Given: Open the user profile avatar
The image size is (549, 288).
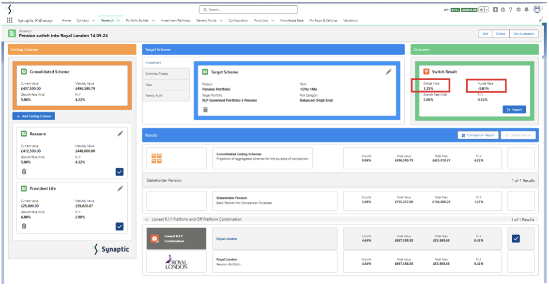Looking at the screenshot, I should click(537, 10).
